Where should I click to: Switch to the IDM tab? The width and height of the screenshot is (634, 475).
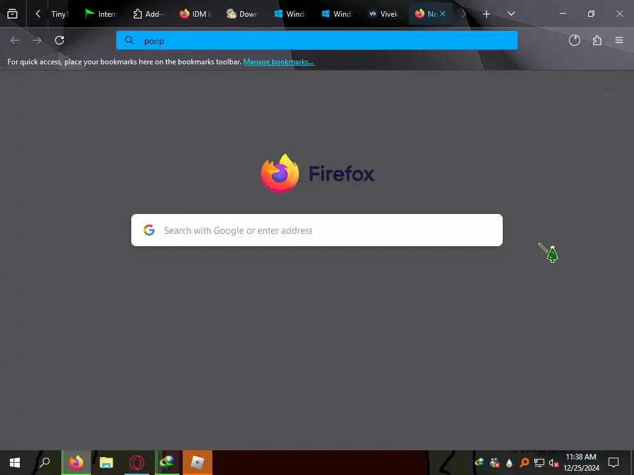(x=196, y=14)
